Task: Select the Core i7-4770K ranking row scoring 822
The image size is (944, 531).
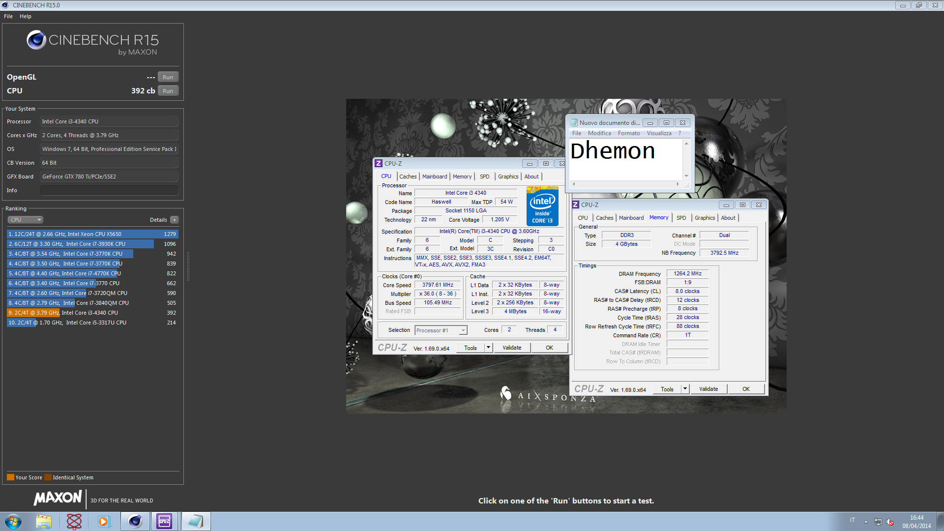Action: (92, 273)
